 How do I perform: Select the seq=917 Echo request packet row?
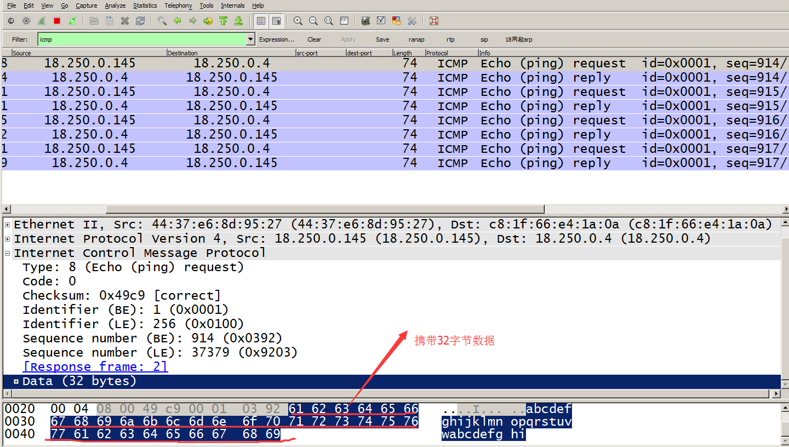(x=395, y=149)
